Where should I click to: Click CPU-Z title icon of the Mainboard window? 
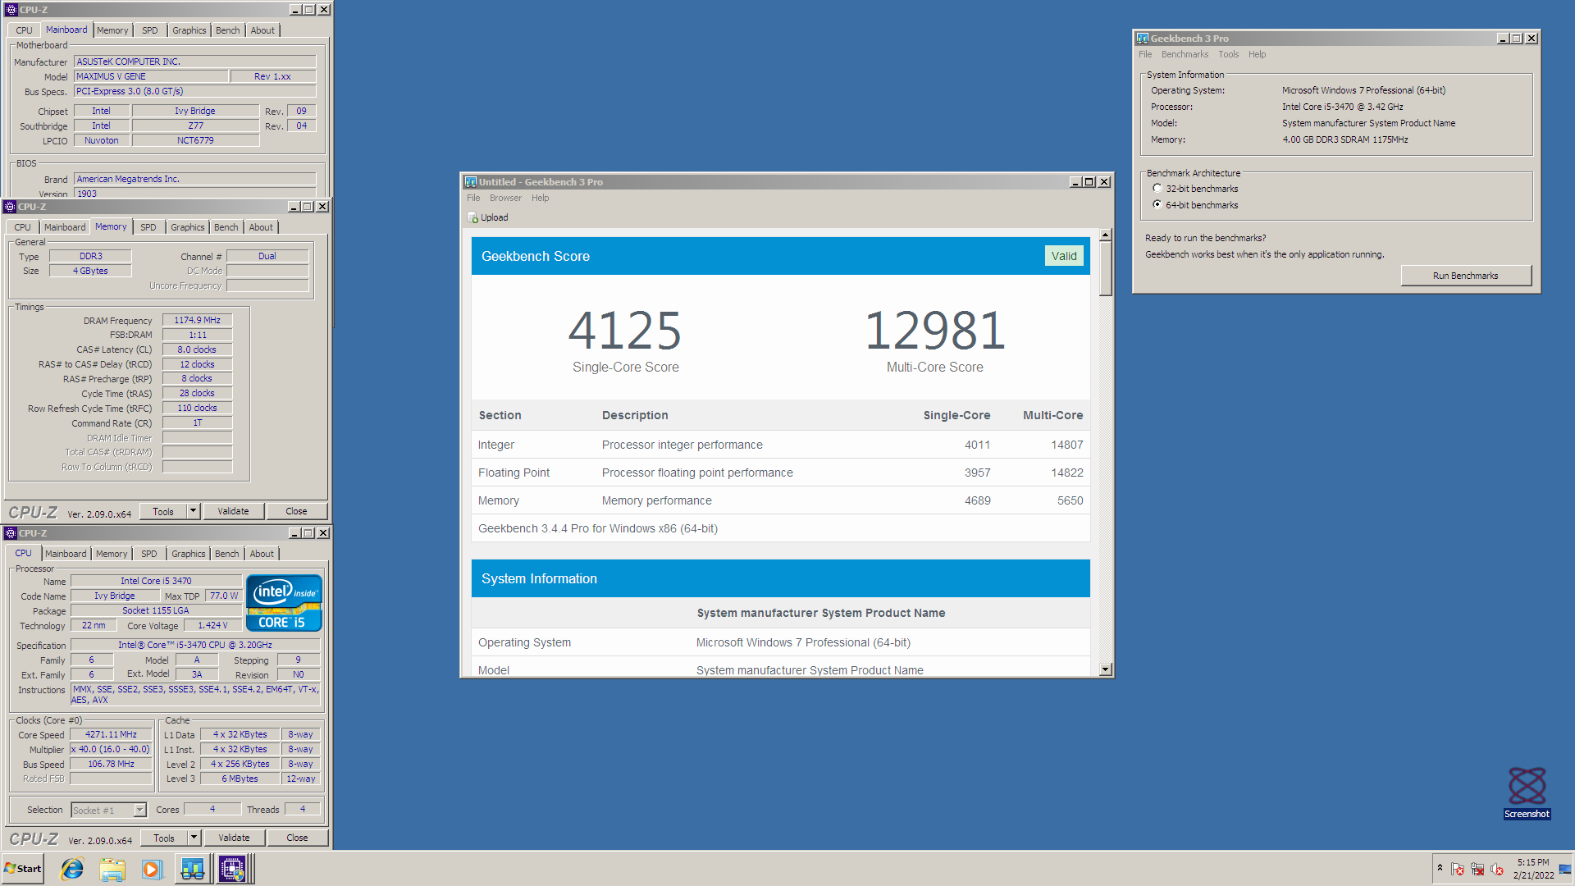pyautogui.click(x=11, y=10)
